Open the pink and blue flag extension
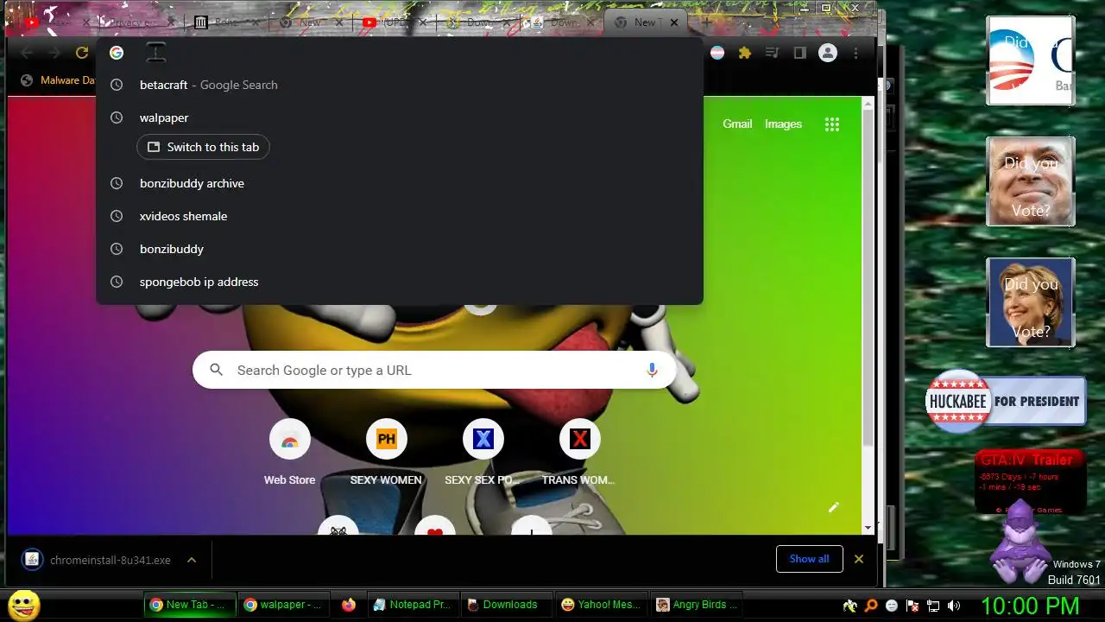The image size is (1105, 622). [x=717, y=53]
